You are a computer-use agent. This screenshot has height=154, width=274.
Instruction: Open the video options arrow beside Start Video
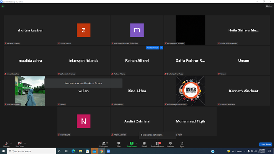[x=25, y=143]
